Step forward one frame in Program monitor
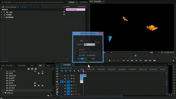 click(136, 61)
